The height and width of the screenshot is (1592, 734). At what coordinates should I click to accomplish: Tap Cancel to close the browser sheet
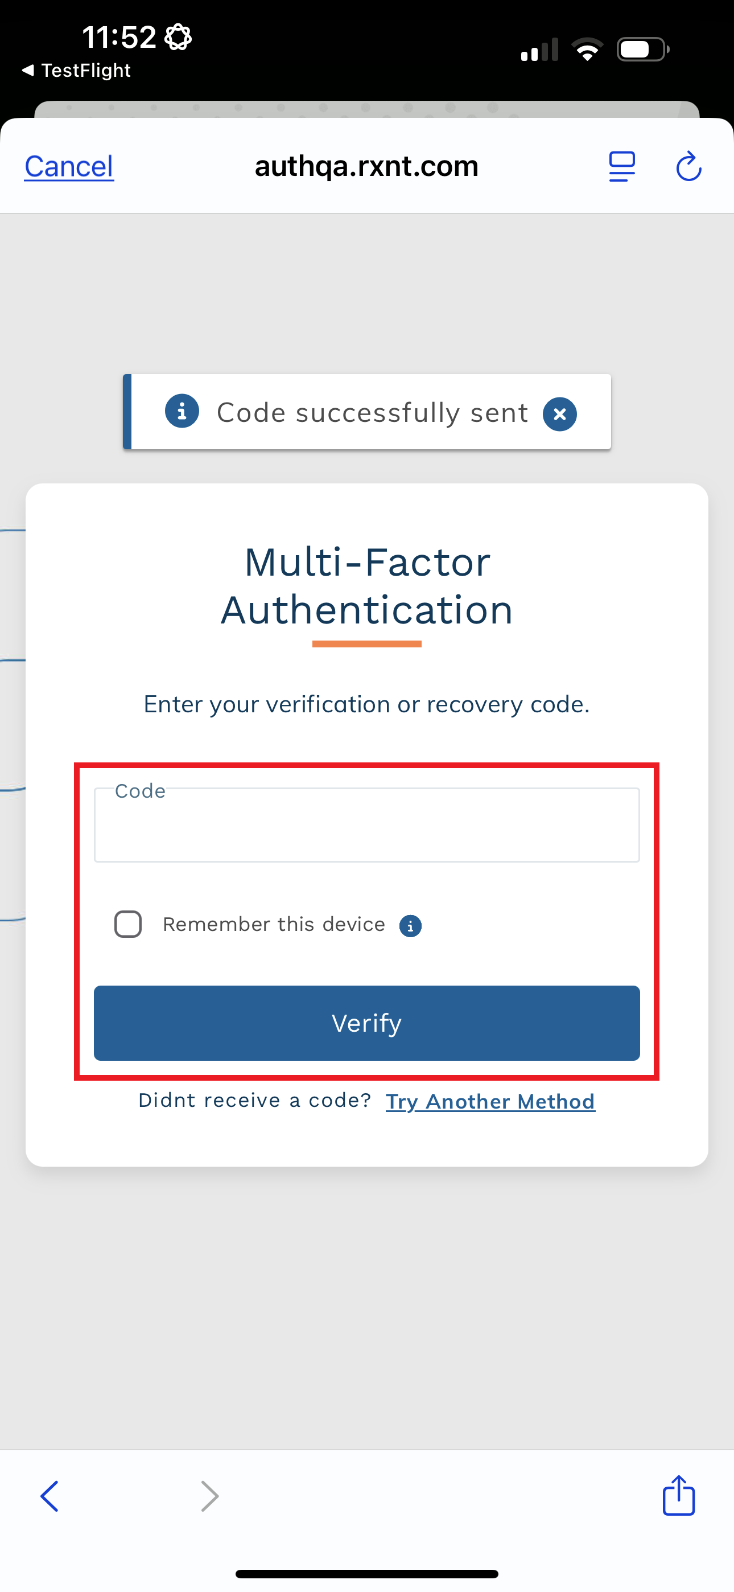click(69, 167)
